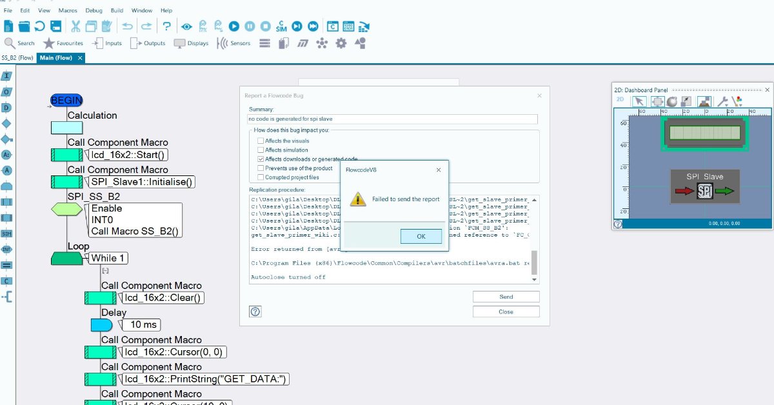Open the Build menu

coord(117,10)
